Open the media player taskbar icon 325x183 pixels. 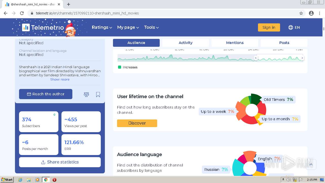(37, 180)
